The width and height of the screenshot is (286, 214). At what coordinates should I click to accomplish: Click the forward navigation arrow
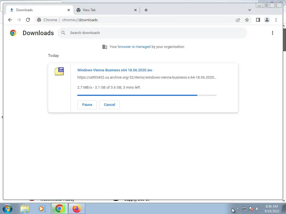[x=19, y=20]
